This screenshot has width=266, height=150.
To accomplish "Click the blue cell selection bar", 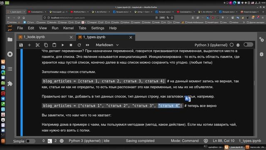I will (22, 92).
